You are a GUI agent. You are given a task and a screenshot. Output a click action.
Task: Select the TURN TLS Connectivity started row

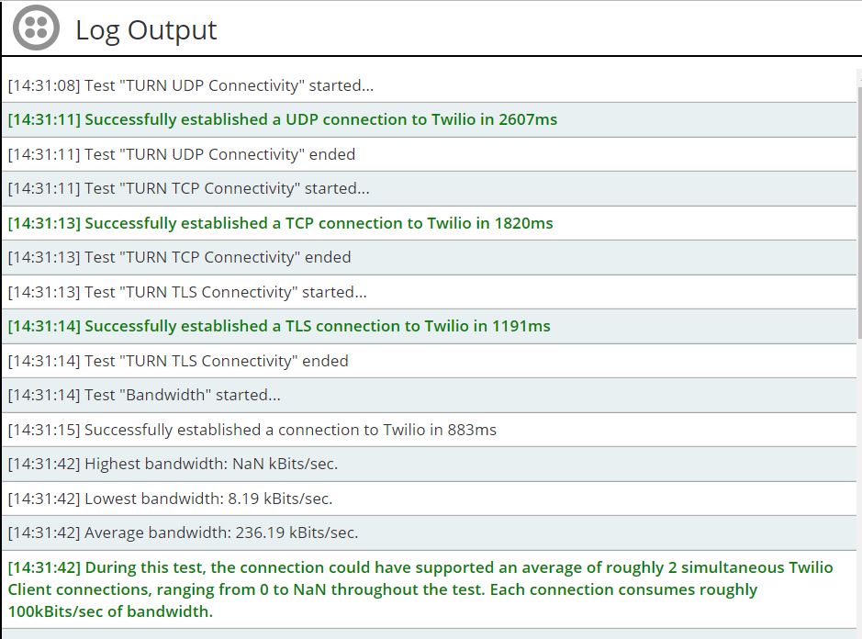pos(187,292)
